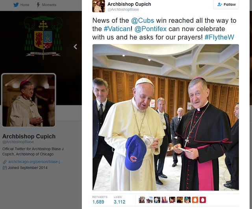Click the coat of arms header image
Image resolution: width=252 pixels, height=209 pixels.
[43, 38]
